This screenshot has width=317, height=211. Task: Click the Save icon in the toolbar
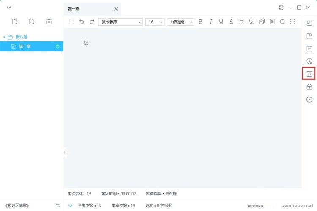71,22
